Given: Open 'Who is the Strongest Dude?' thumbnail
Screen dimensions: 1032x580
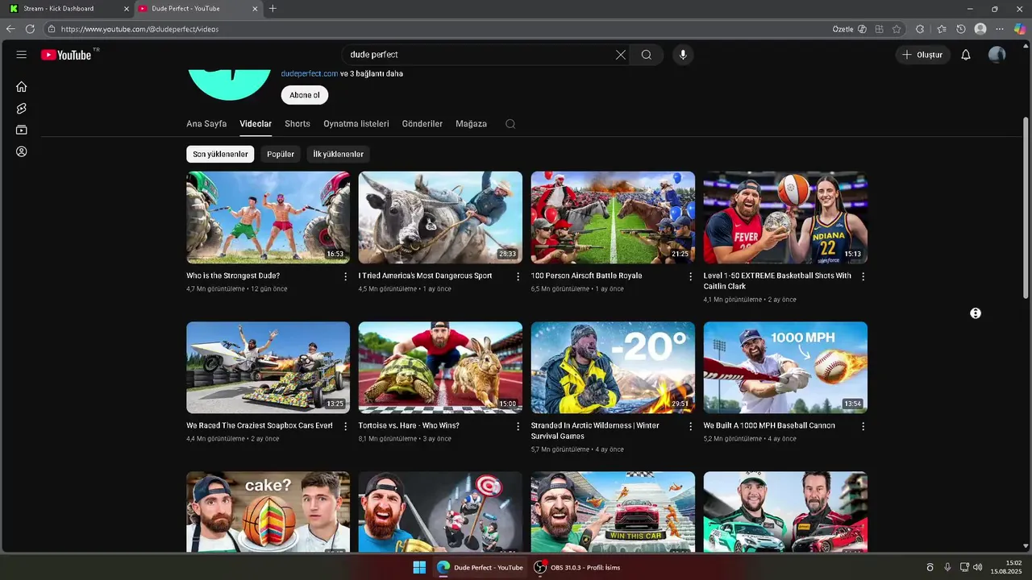Looking at the screenshot, I should click(x=268, y=217).
